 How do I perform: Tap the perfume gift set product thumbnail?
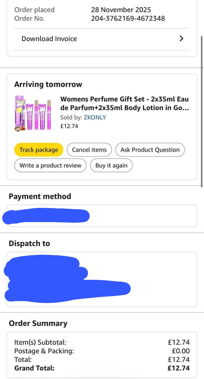click(33, 113)
